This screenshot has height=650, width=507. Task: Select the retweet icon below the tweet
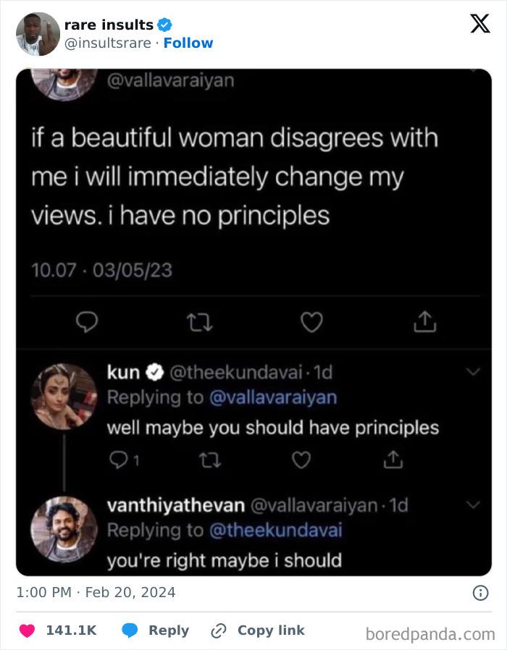(199, 323)
